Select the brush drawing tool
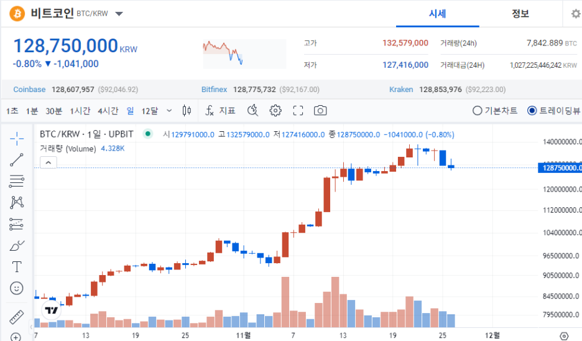 (17, 246)
